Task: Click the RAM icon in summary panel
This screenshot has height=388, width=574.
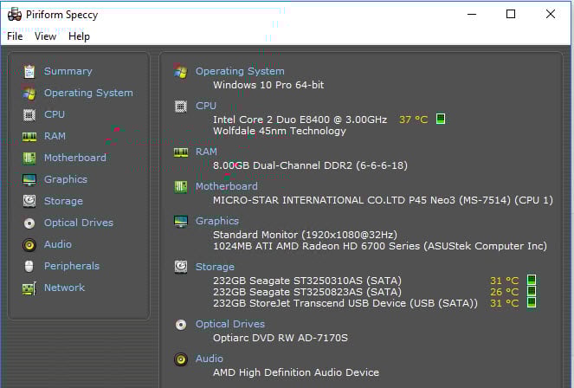Action: click(x=181, y=152)
